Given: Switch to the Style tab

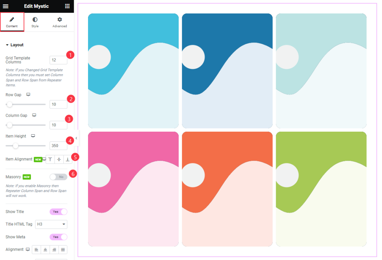Looking at the screenshot, I should pos(35,22).
